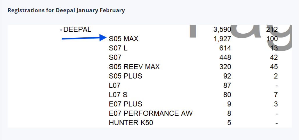Image resolution: width=306 pixels, height=140 pixels.
Task: Click the Registrations for Deepal January February heading
Action: (66, 10)
